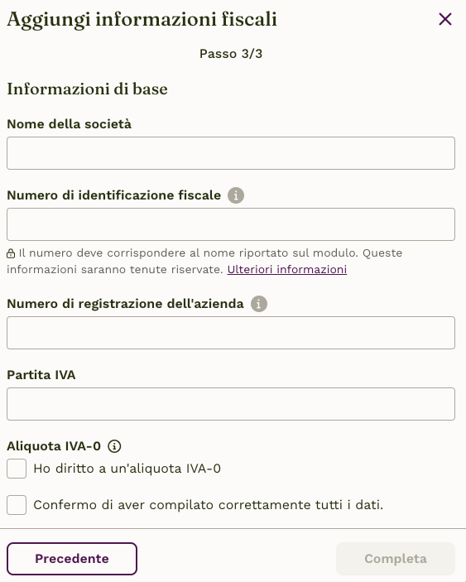Open the Ulteriori informazioni link
The image size is (466, 582).
pyautogui.click(x=287, y=269)
